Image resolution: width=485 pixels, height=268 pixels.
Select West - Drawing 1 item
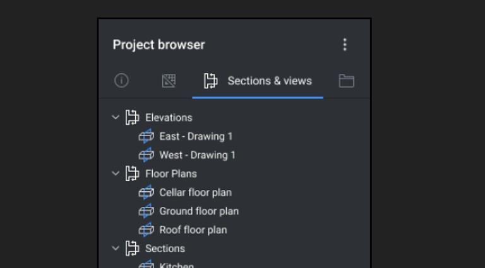197,155
